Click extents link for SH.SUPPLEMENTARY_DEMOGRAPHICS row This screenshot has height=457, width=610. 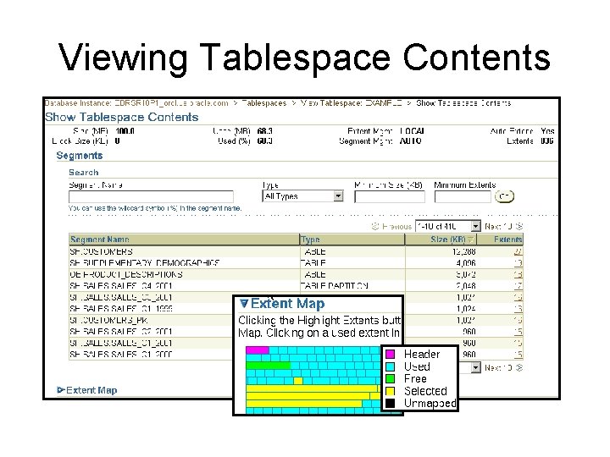pos(518,263)
